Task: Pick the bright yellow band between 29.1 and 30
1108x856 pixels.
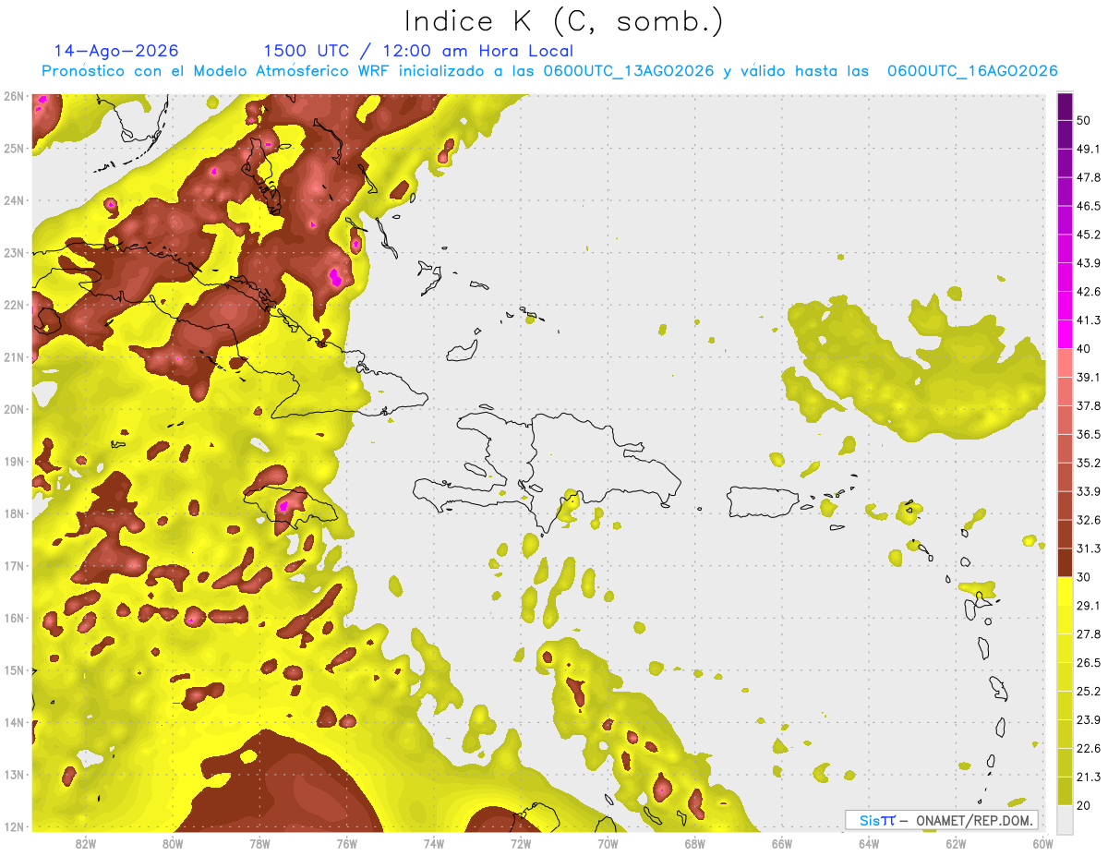Action: (1066, 591)
